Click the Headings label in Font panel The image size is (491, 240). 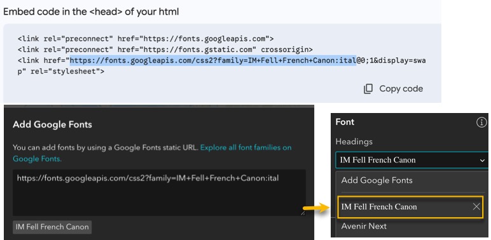pyautogui.click(x=354, y=142)
